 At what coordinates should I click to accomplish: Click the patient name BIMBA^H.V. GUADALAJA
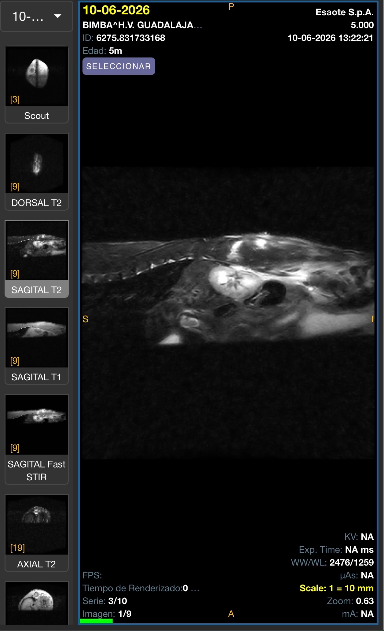[x=138, y=25]
